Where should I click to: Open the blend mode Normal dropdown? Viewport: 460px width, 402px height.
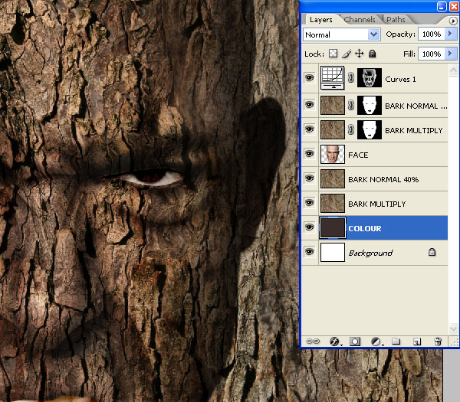[373, 35]
